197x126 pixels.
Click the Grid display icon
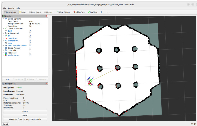6,31
